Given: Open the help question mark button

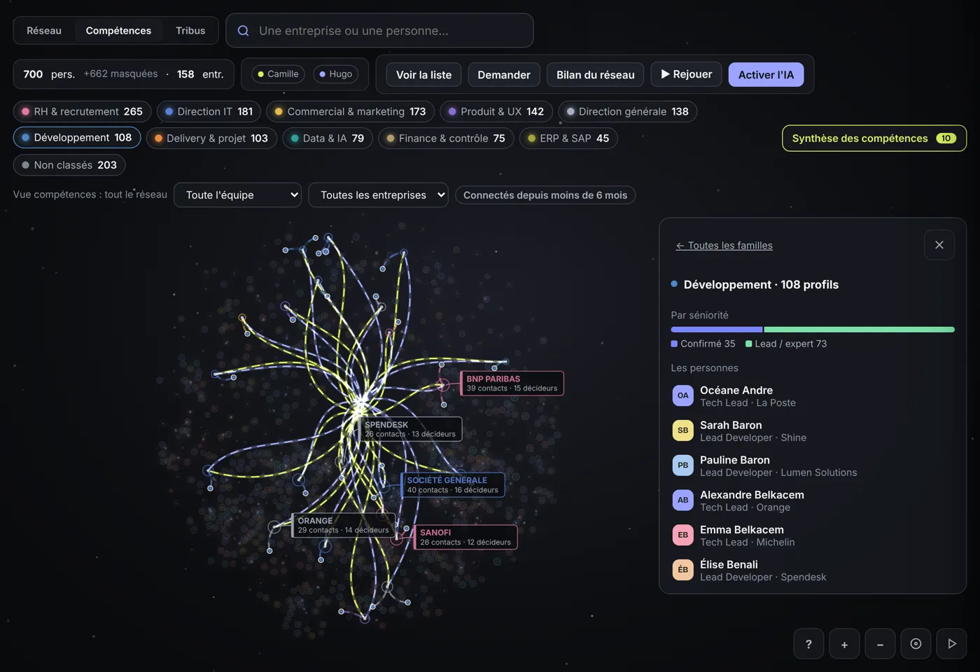Looking at the screenshot, I should [x=808, y=644].
